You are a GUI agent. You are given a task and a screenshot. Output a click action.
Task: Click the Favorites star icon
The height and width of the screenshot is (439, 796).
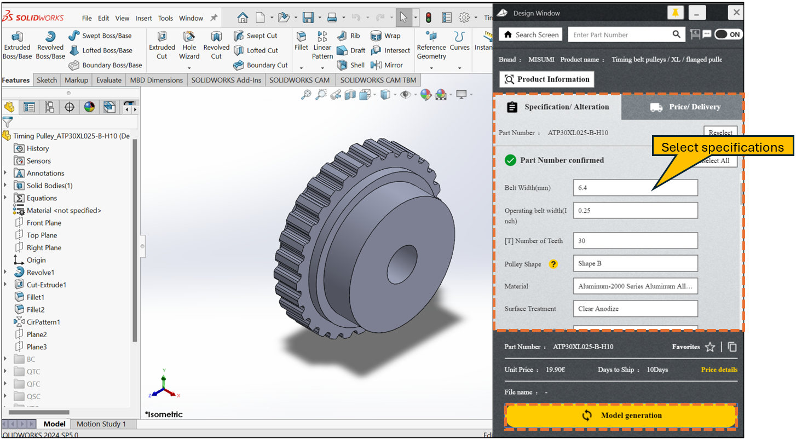[x=710, y=347]
